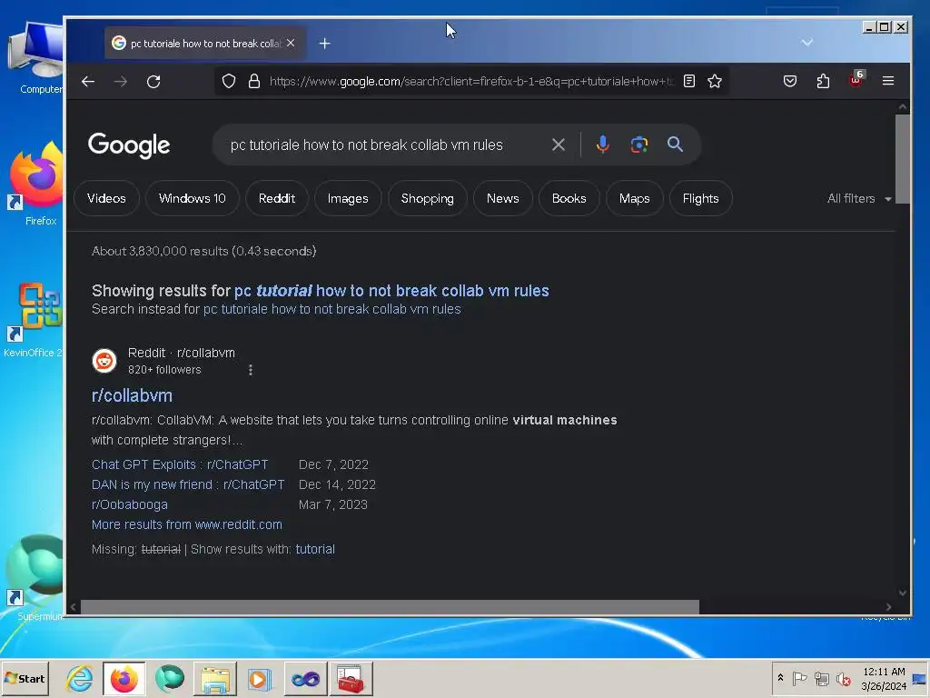The width and height of the screenshot is (930, 698).
Task: Open the tracking protection shield icon
Action: click(229, 81)
